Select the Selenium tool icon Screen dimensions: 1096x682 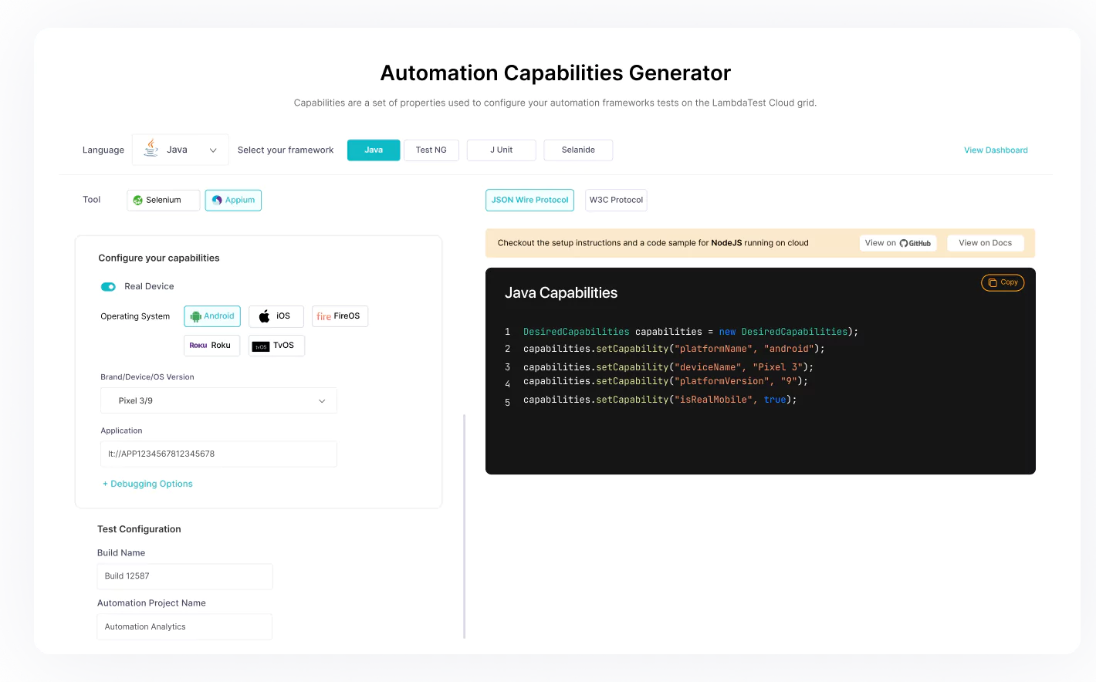click(138, 200)
